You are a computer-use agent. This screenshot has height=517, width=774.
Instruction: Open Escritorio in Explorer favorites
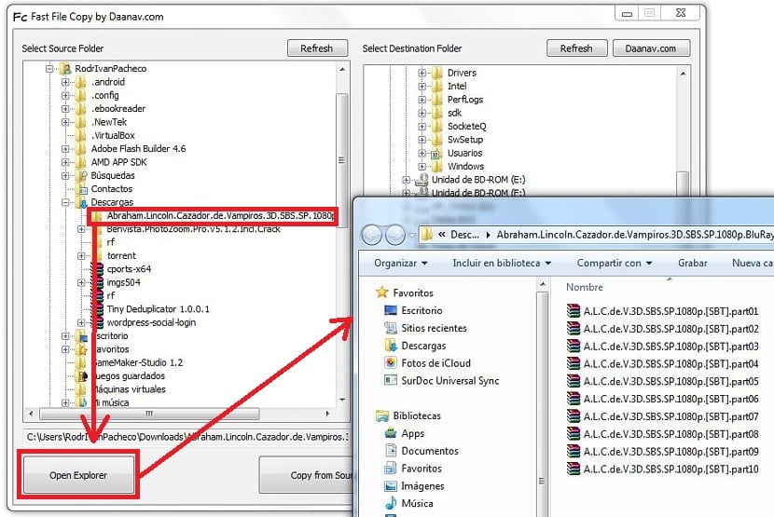click(422, 310)
